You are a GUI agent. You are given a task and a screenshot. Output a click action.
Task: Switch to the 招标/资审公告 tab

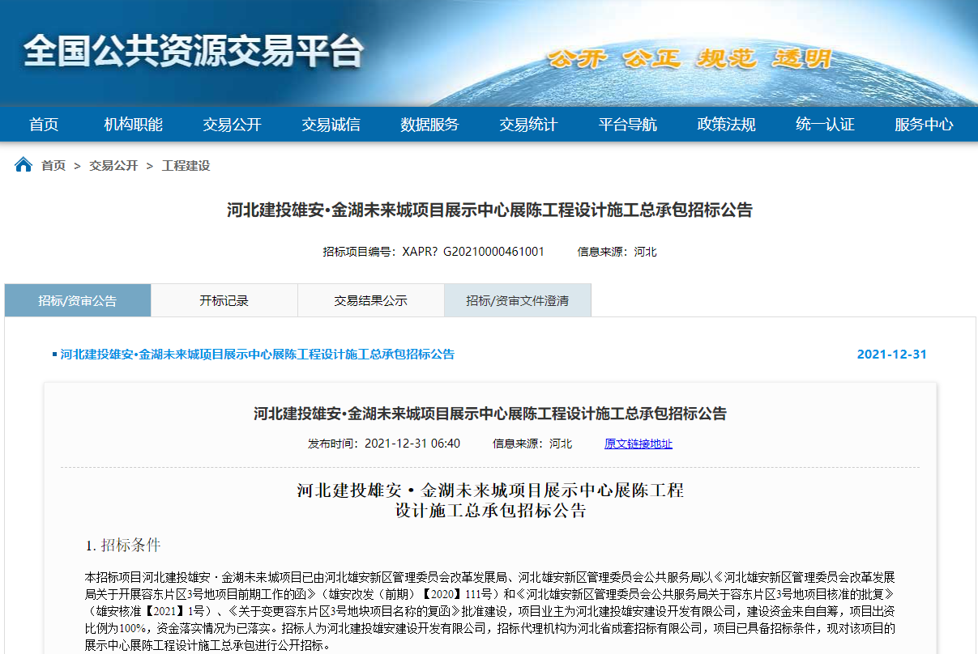(x=78, y=301)
